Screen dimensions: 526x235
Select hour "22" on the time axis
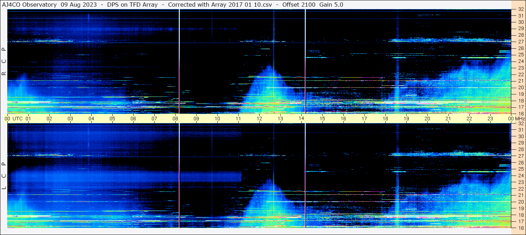click(x=469, y=119)
